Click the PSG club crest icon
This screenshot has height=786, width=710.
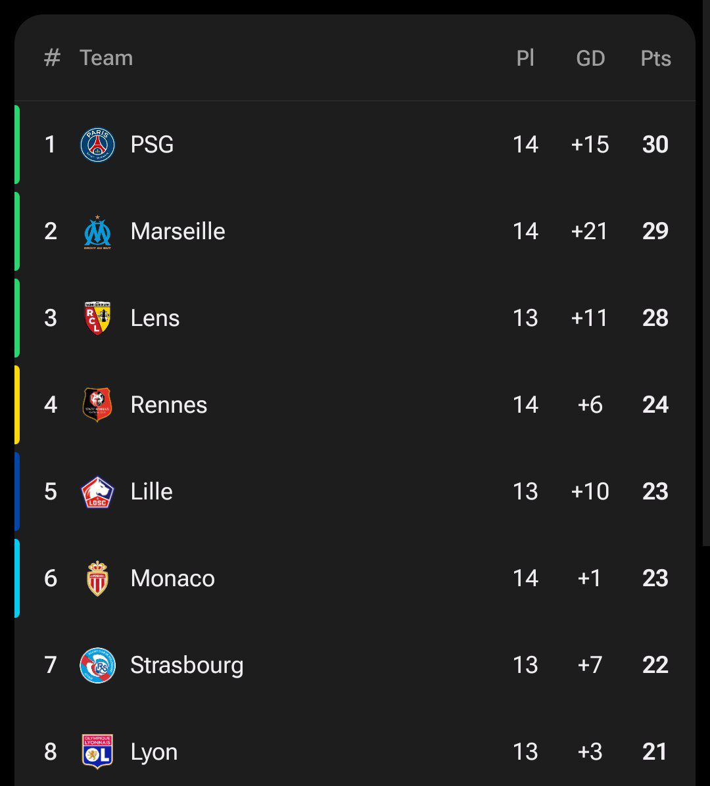coord(97,145)
